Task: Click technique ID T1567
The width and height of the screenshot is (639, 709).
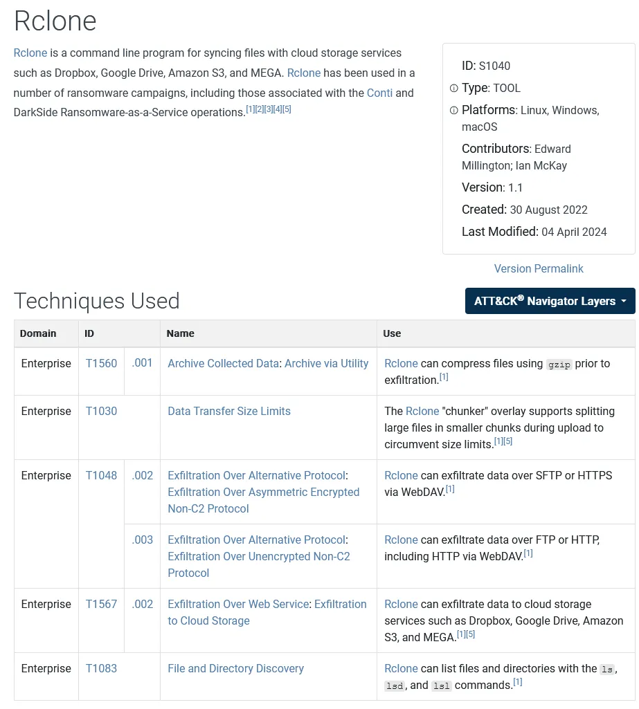Action: pyautogui.click(x=101, y=604)
